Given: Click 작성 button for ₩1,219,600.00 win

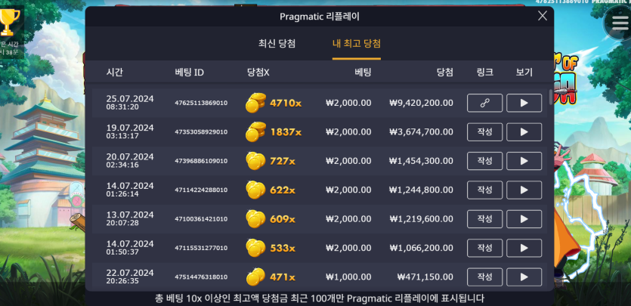Looking at the screenshot, I should click(x=484, y=219).
